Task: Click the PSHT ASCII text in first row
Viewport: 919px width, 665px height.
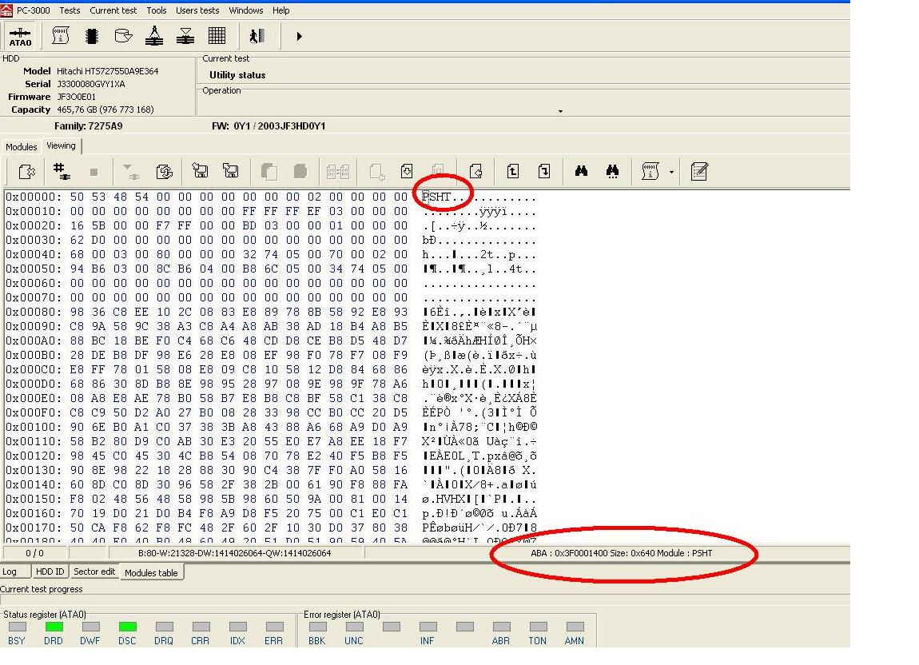Action: (436, 197)
